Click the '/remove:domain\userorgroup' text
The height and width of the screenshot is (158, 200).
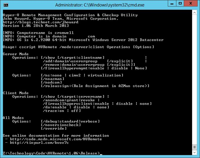pos(74,65)
